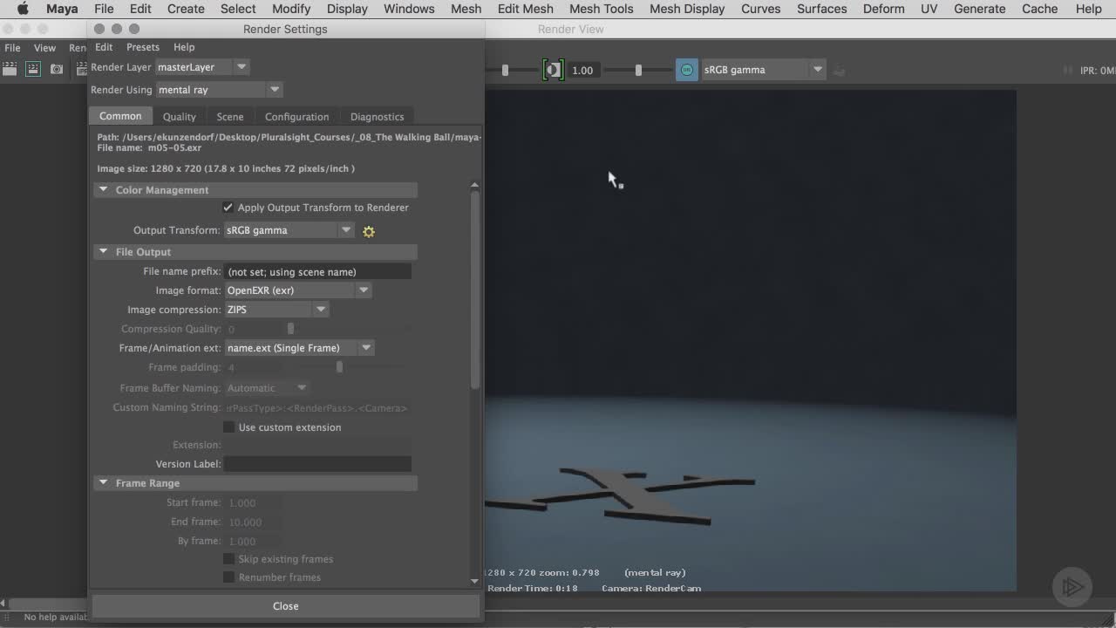Viewport: 1116px width, 628px height.
Task: Click the 'Camera: RenderCam' text in Render View
Action: (651, 589)
